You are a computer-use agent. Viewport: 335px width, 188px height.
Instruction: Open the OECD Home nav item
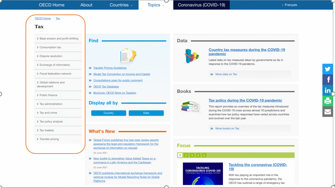pos(51,5)
